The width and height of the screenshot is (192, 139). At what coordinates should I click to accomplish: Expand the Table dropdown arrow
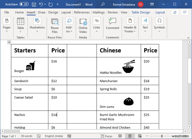(x=21, y=32)
